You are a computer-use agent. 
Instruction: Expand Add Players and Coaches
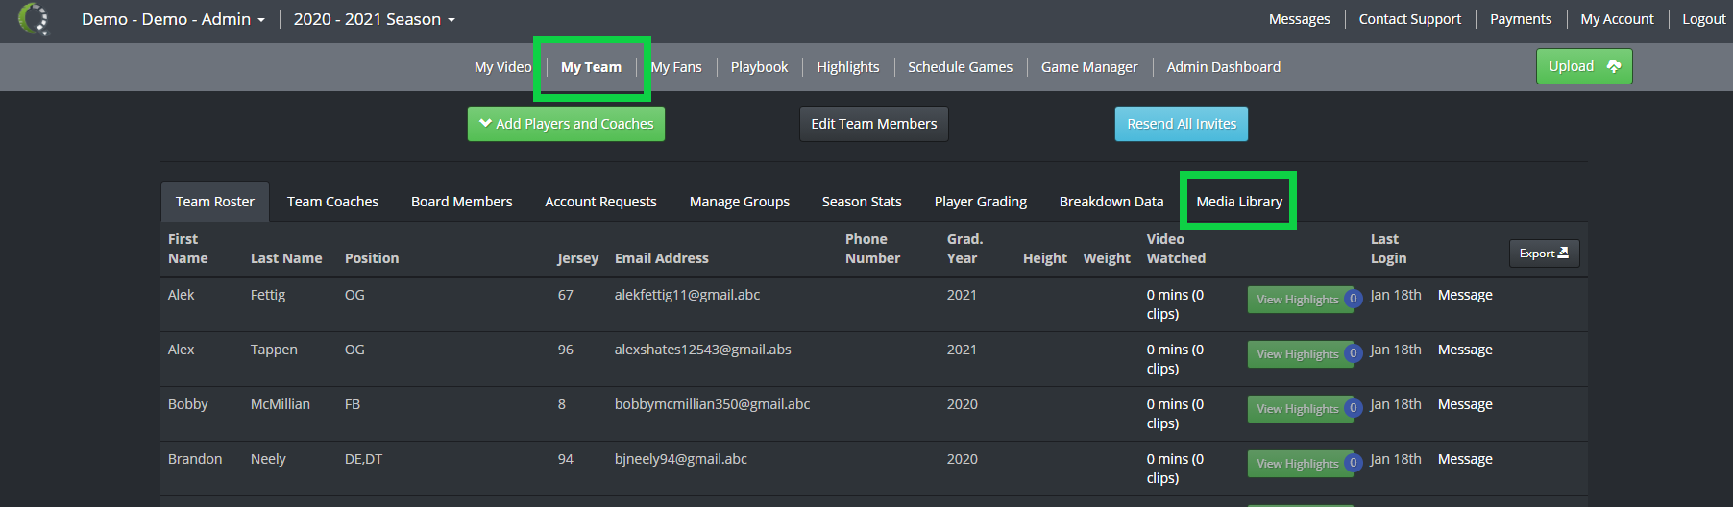[x=566, y=124]
